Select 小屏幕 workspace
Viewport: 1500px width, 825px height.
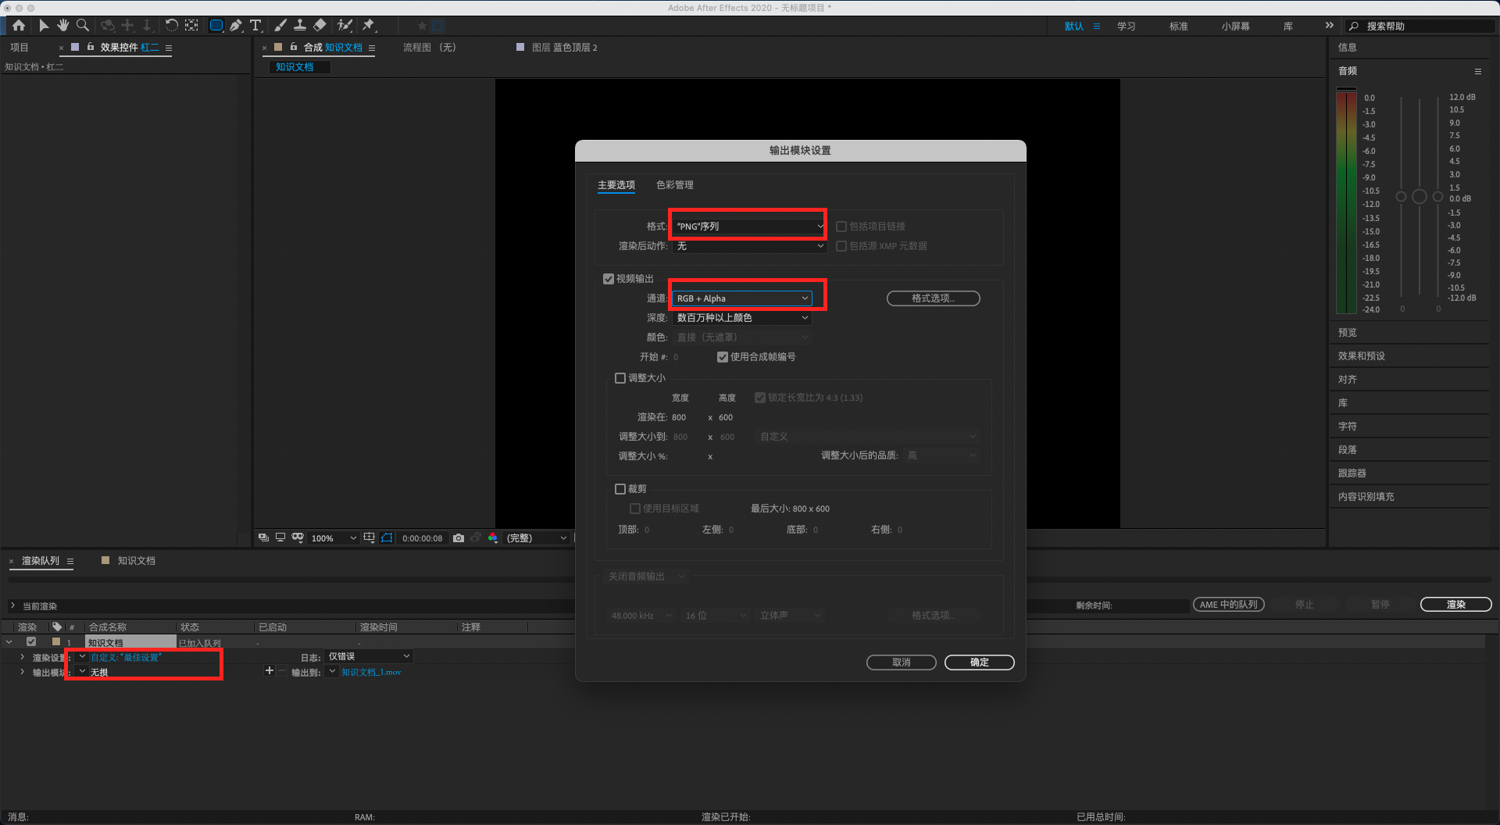pyautogui.click(x=1235, y=27)
